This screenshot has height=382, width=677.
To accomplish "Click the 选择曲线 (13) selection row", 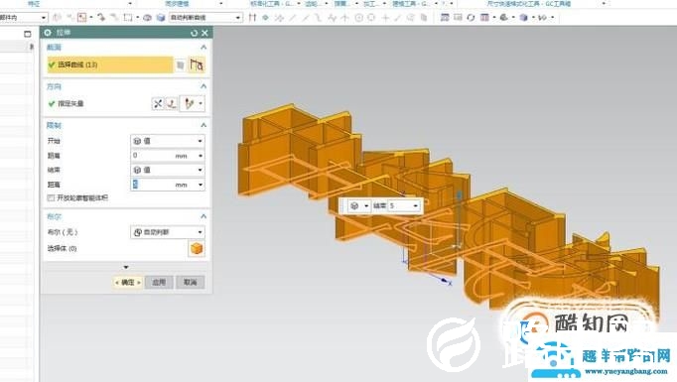I will tap(110, 64).
